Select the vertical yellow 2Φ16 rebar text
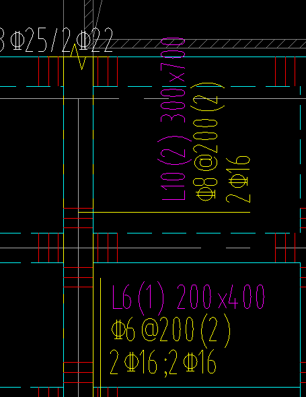 click(x=238, y=180)
